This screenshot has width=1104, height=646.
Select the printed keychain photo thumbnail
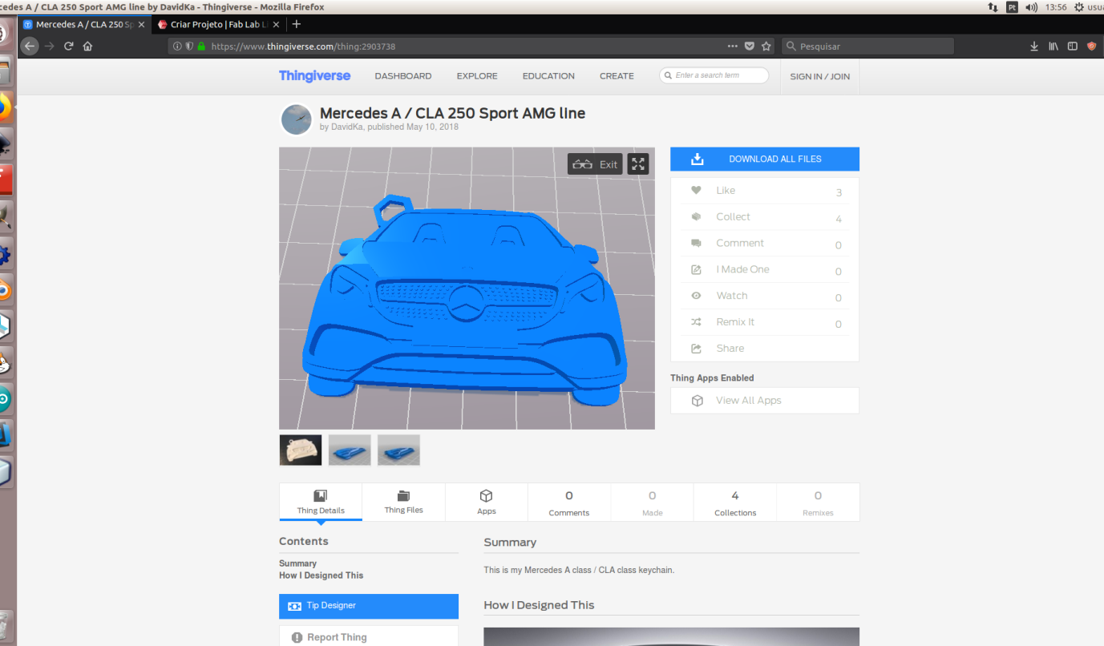point(301,450)
